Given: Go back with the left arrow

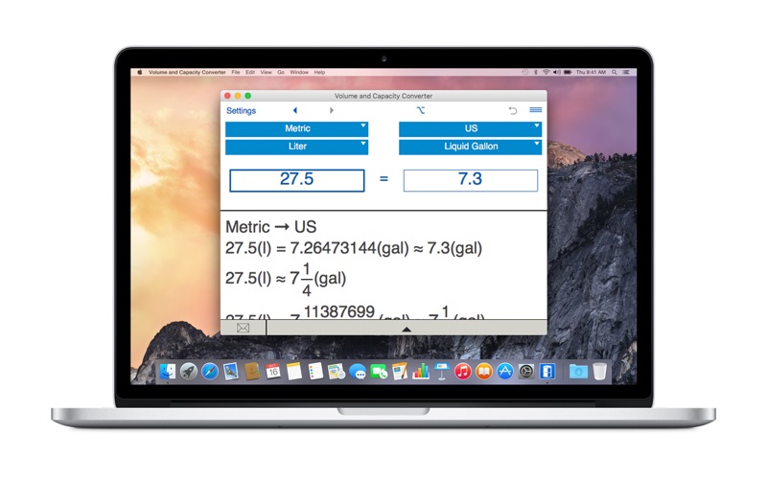Looking at the screenshot, I should [x=295, y=110].
